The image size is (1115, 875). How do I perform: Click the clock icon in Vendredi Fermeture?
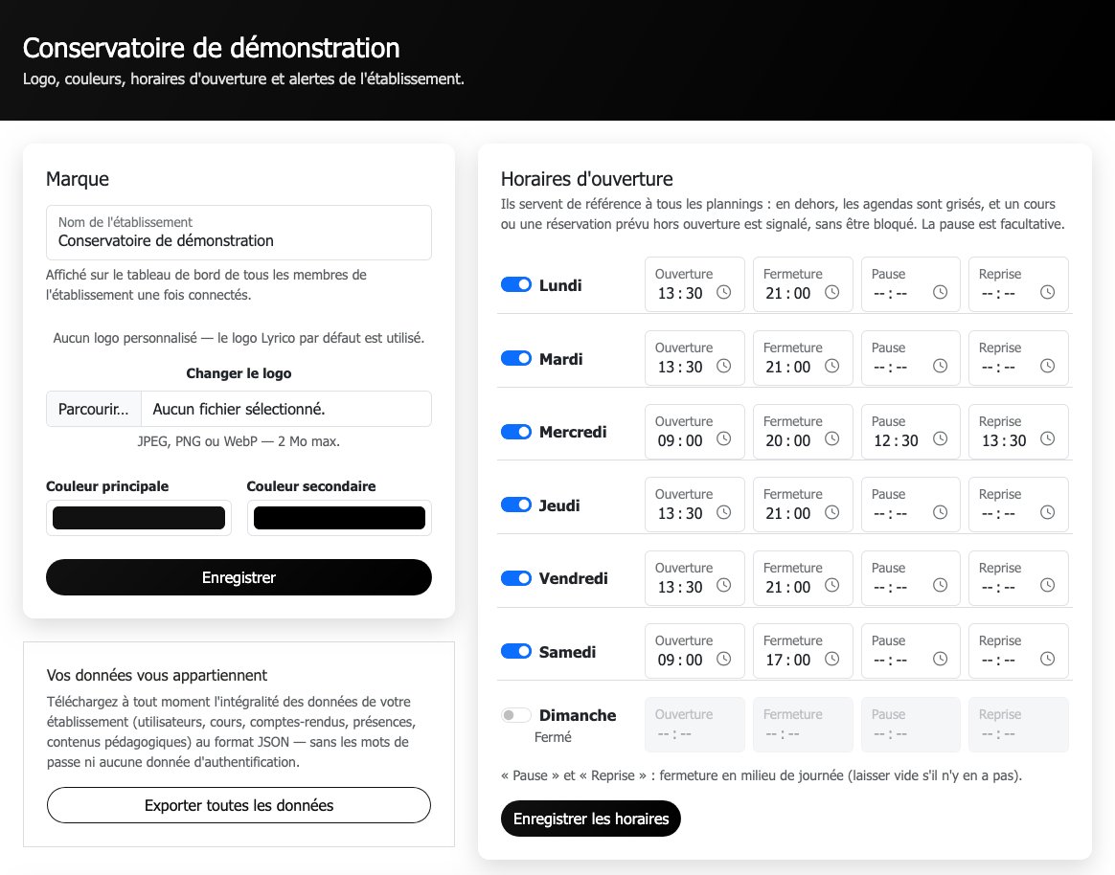832,586
